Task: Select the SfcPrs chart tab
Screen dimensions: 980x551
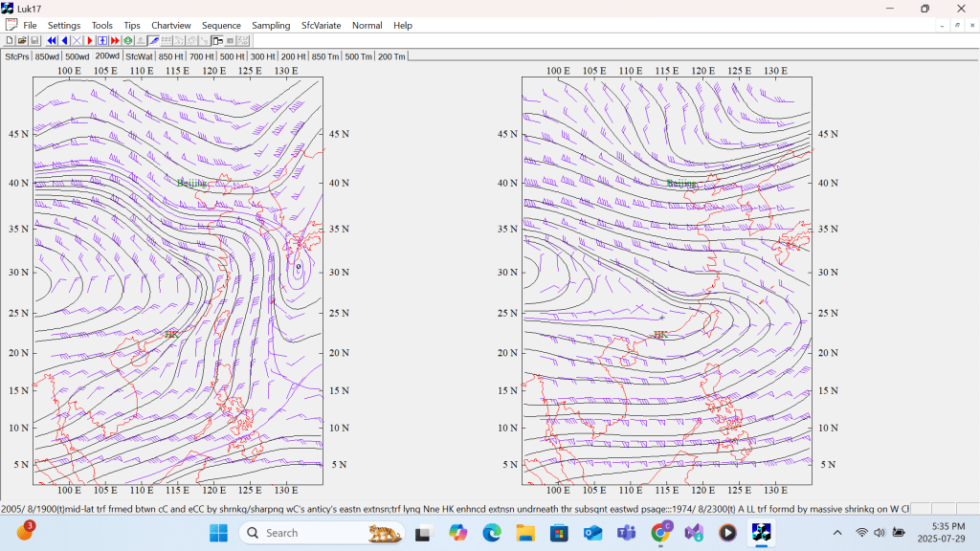Action: pos(16,56)
